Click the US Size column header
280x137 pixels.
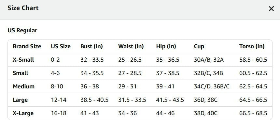point(61,46)
